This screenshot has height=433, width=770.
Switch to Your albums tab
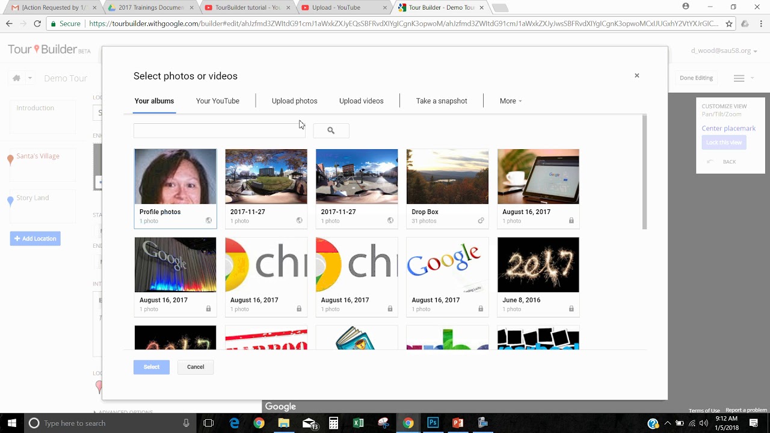coord(154,101)
